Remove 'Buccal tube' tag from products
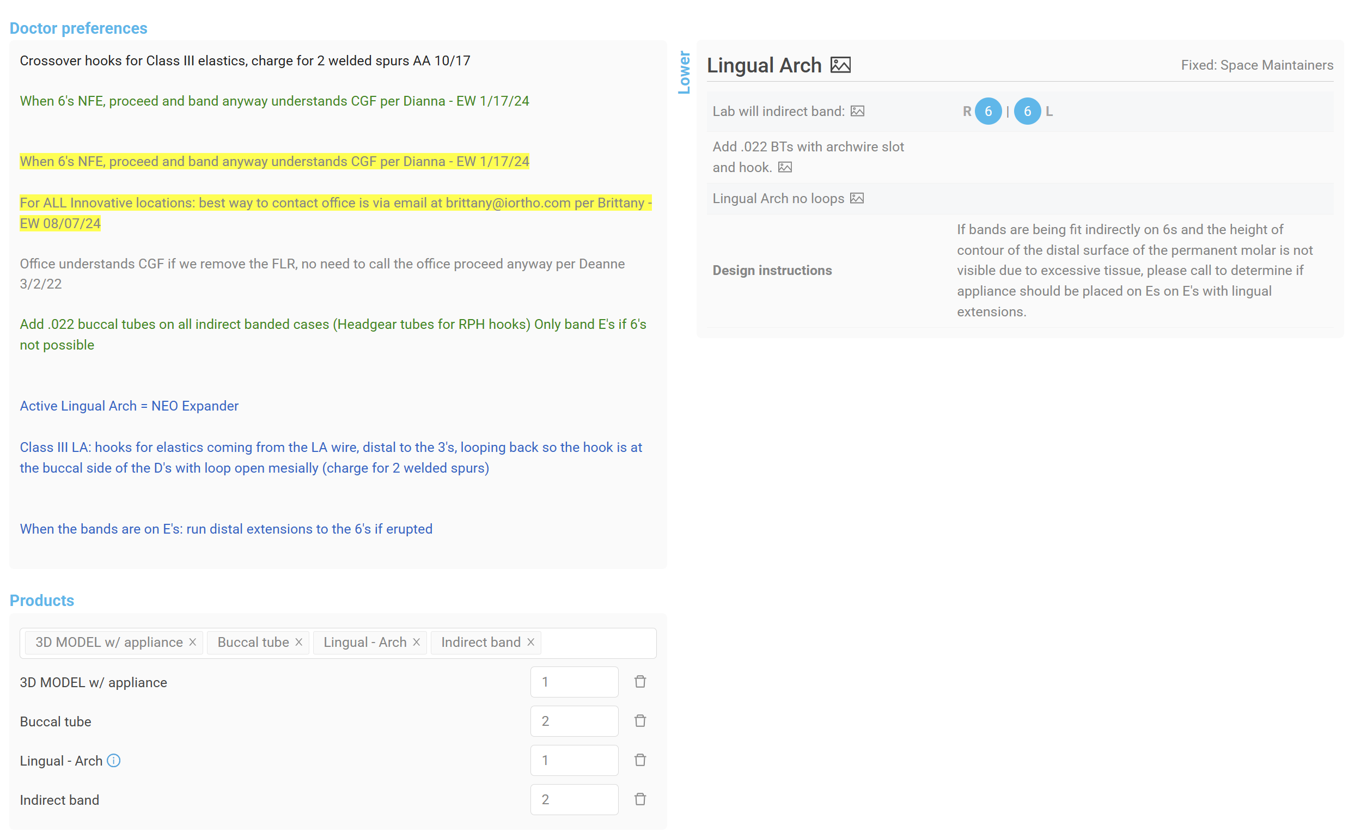The width and height of the screenshot is (1367, 832). (x=298, y=643)
